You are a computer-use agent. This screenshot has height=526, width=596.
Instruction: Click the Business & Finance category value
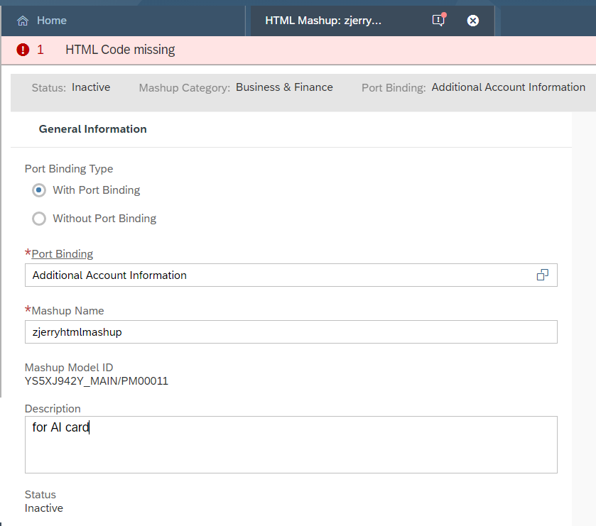284,87
